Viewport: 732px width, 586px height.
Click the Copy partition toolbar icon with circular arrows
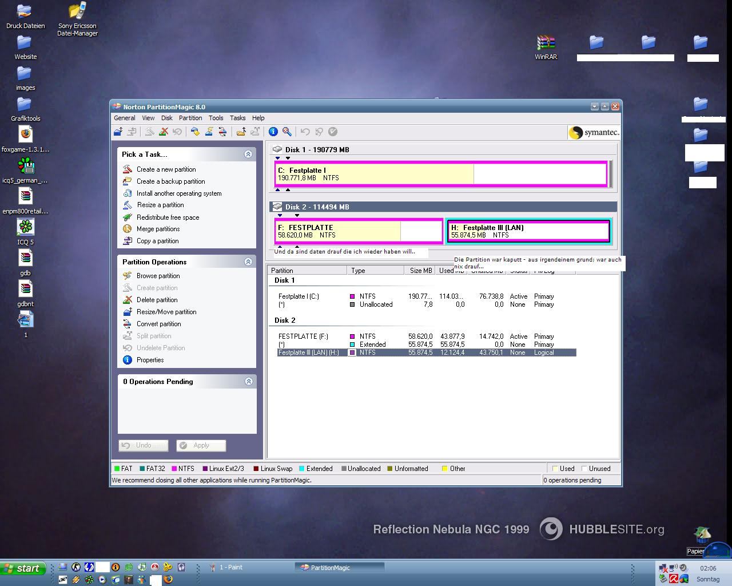coord(223,132)
